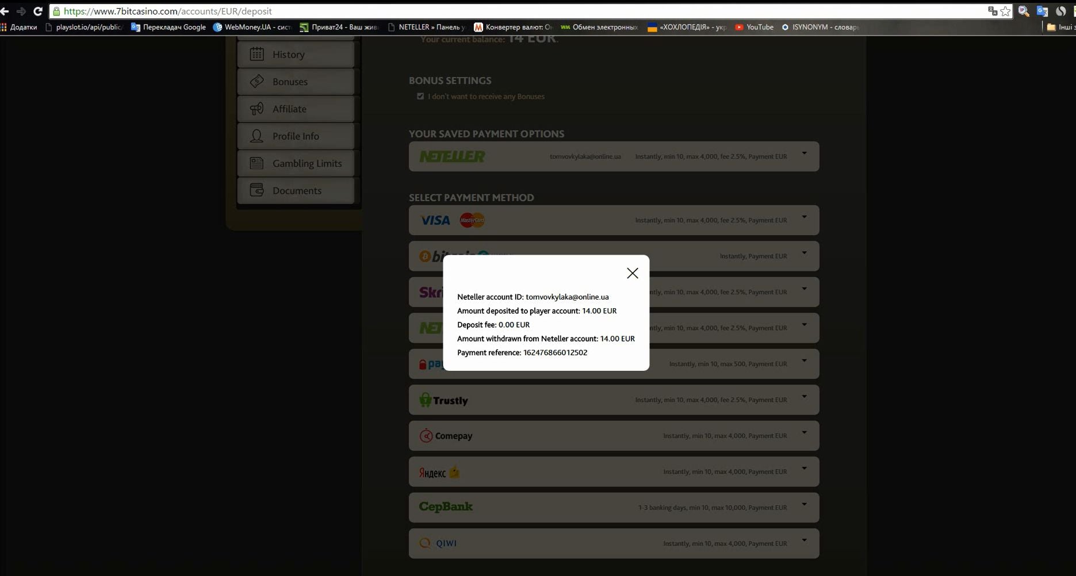Open the IP magnifier extension icon
The height and width of the screenshot is (576, 1076).
pos(1024,11)
